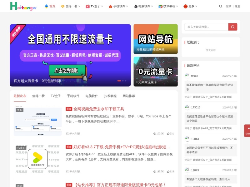
Task: Open 【站长推荐】官方正规不限速 article title
Action: 119,185
